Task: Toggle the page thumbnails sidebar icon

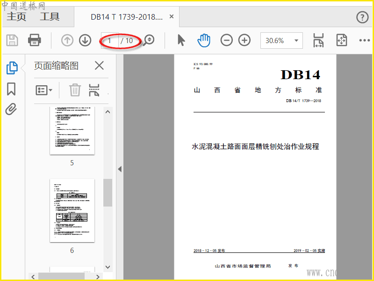Action: click(x=12, y=68)
